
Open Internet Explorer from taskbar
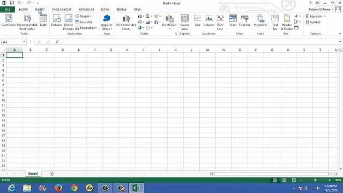click(11, 188)
